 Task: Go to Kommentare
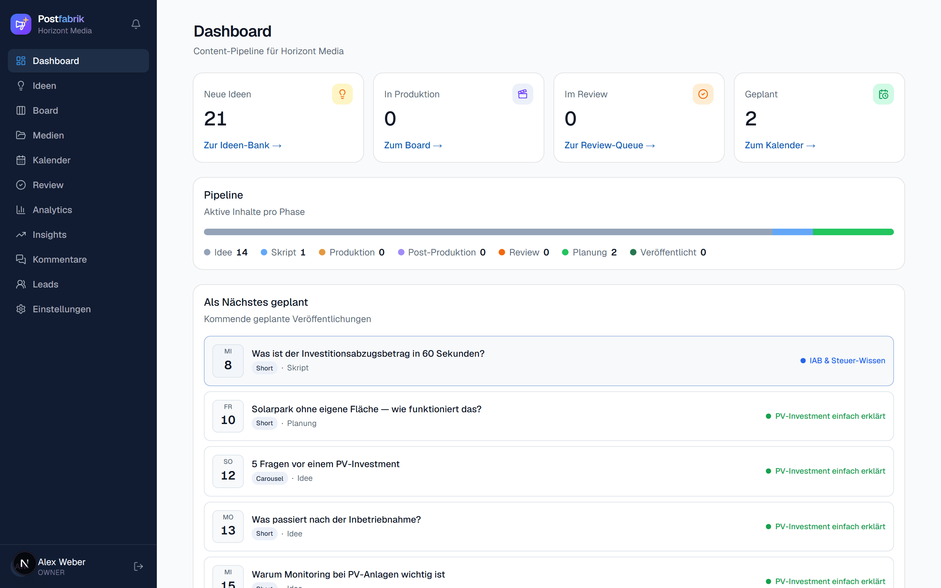click(x=78, y=259)
